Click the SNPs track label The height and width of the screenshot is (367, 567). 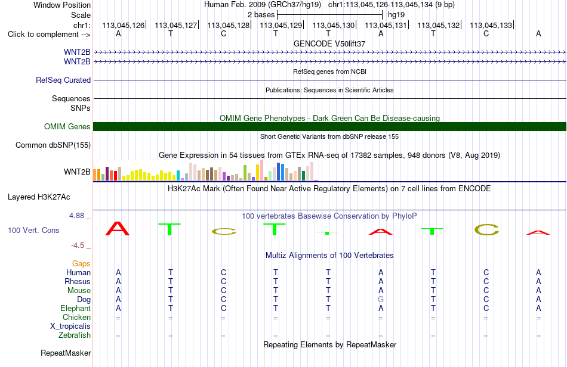[81, 108]
